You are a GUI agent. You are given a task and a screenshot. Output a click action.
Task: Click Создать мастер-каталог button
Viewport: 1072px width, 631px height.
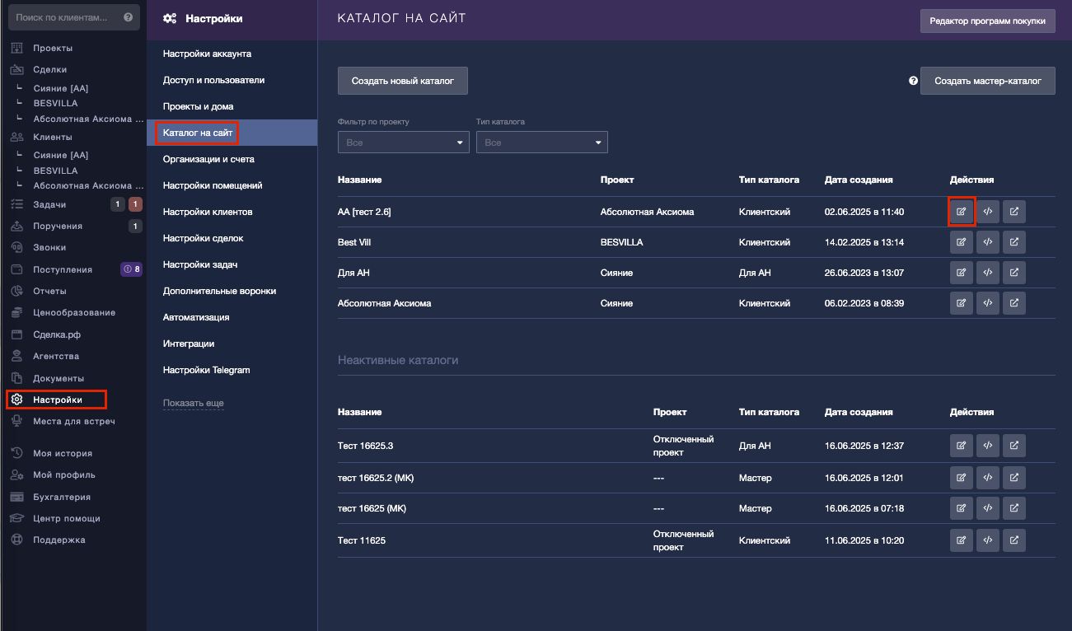[987, 81]
